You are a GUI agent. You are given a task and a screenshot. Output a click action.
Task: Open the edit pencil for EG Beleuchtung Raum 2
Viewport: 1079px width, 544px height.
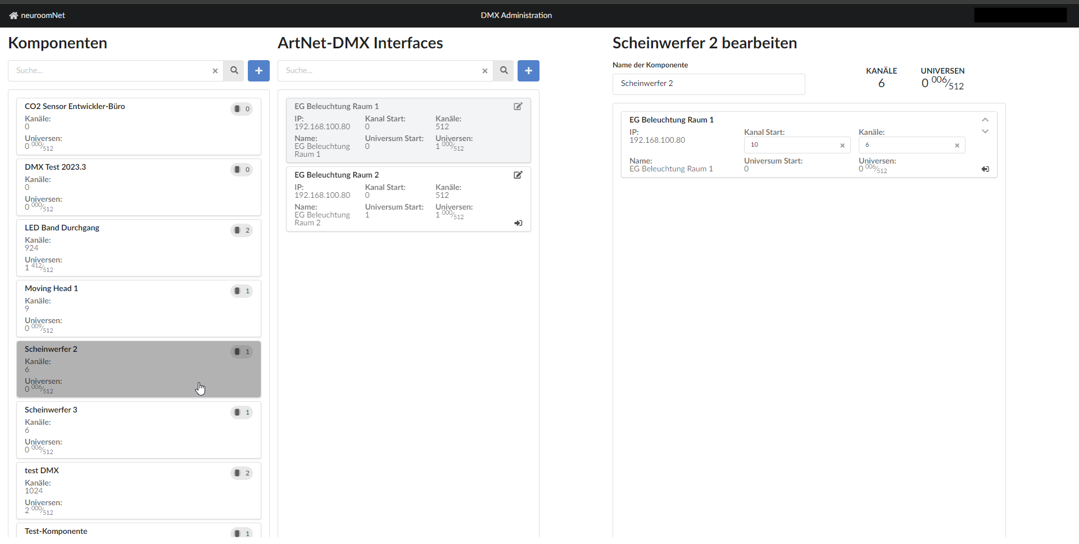518,175
